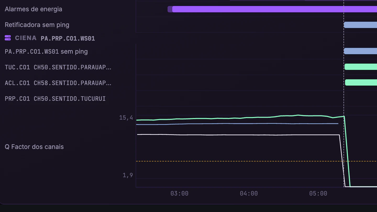377x212 pixels.
Task: Select the 'Retificadora sem ping' row label
Action: (x=37, y=25)
